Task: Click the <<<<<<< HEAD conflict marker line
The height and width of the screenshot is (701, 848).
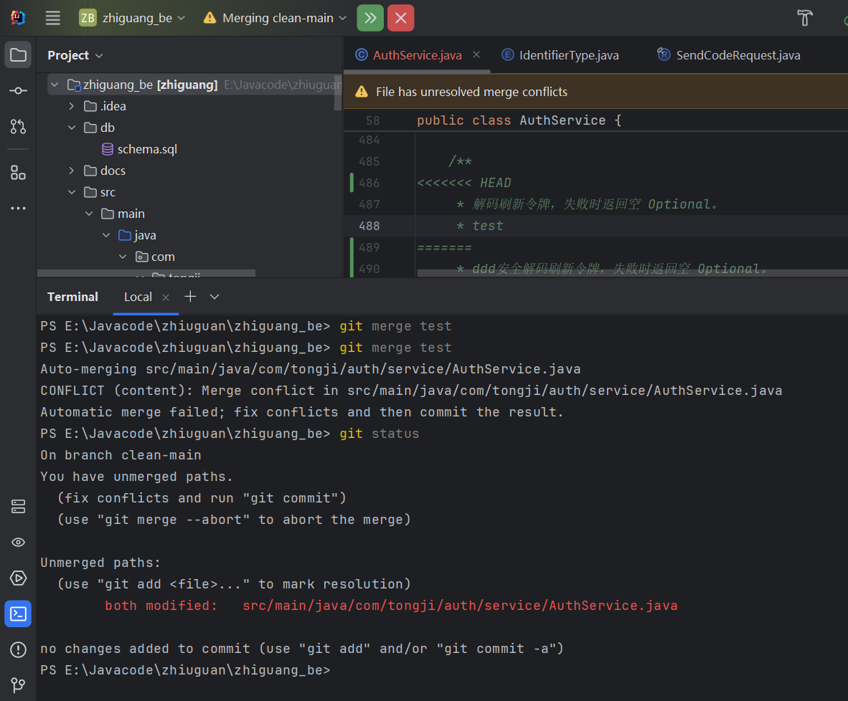Action: pyautogui.click(x=464, y=183)
